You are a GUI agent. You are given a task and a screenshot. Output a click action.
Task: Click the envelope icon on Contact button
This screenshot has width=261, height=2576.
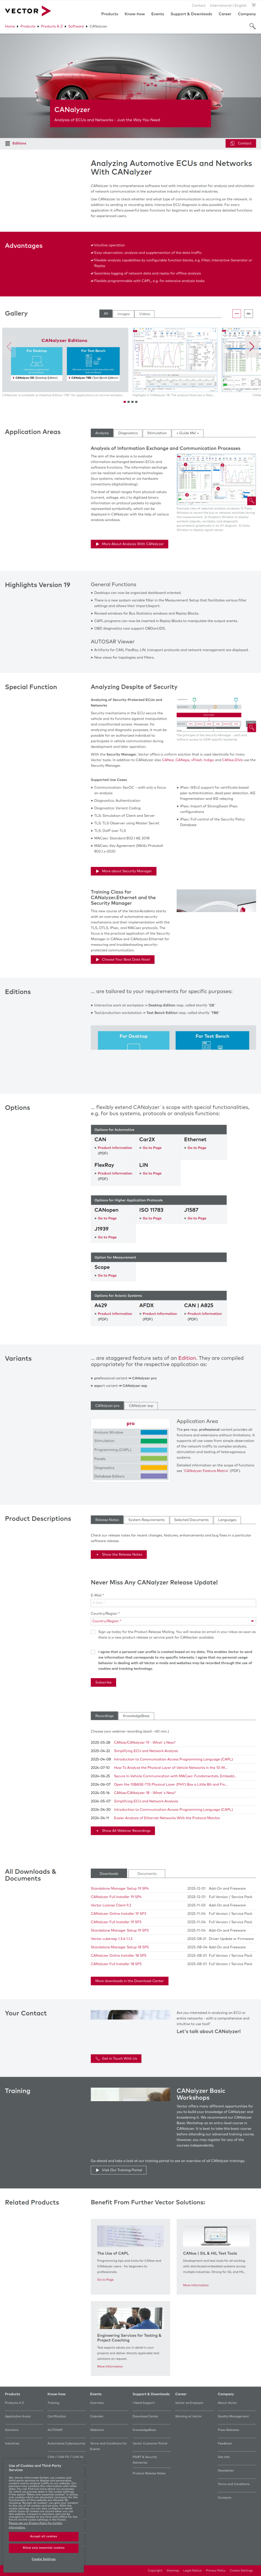click(x=232, y=143)
